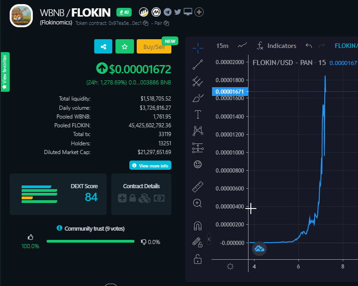Open the Telegram link icon
The width and height of the screenshot is (358, 286).
click(x=167, y=12)
